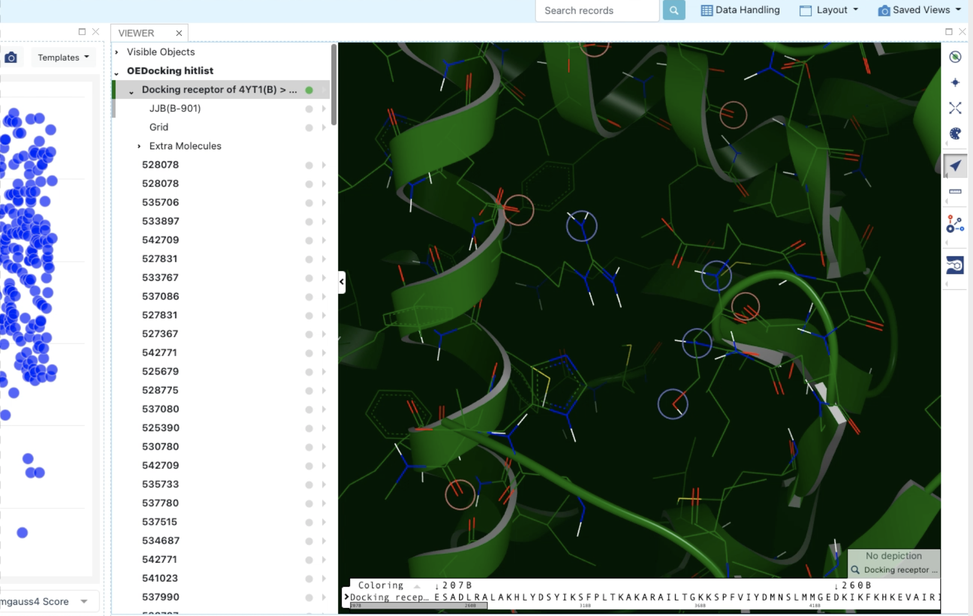
Task: Select the measurement ruler tool
Action: (x=955, y=191)
